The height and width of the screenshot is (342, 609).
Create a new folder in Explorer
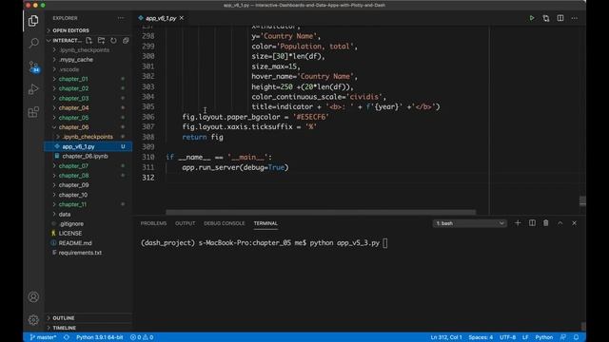click(x=101, y=40)
